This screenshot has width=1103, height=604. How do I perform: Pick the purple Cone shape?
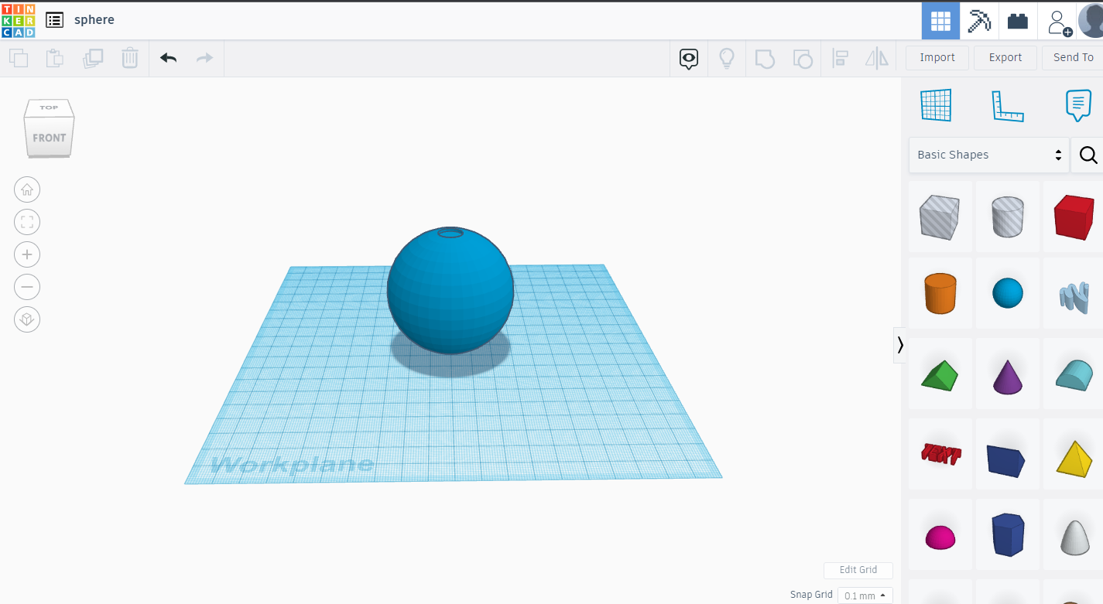click(1008, 377)
